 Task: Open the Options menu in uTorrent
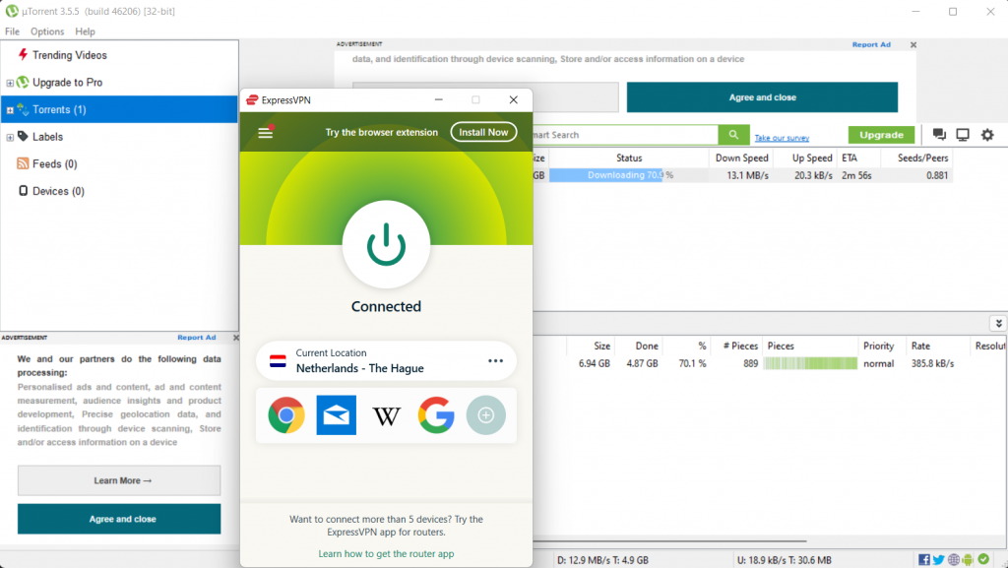47,32
